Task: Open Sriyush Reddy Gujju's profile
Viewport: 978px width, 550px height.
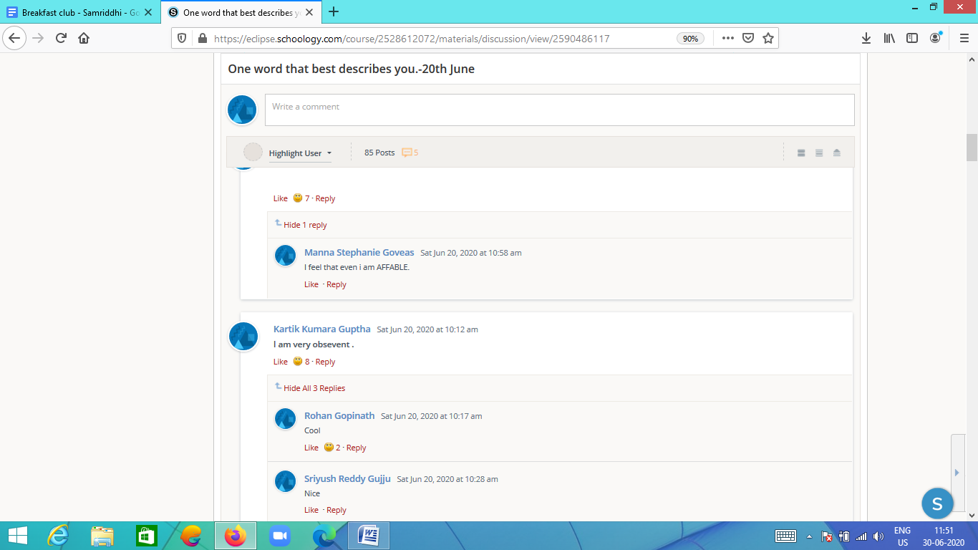Action: click(x=347, y=478)
